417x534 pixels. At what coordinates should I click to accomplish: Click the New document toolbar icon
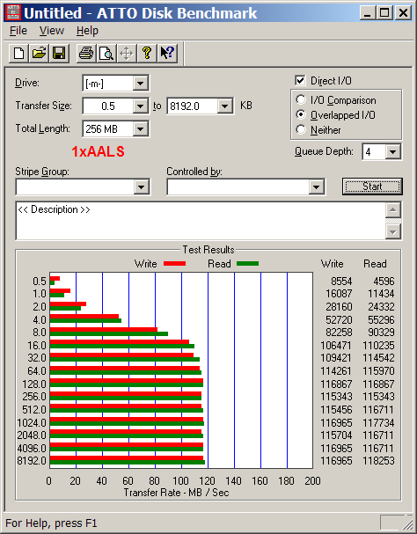pos(18,54)
